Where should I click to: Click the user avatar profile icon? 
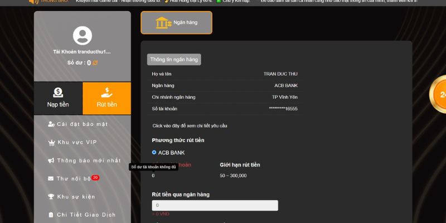coord(83,36)
